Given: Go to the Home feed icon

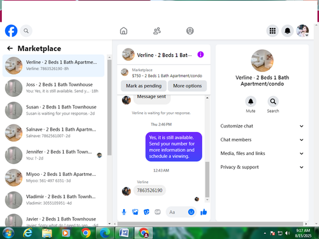Looking at the screenshot, I should coord(124,31).
